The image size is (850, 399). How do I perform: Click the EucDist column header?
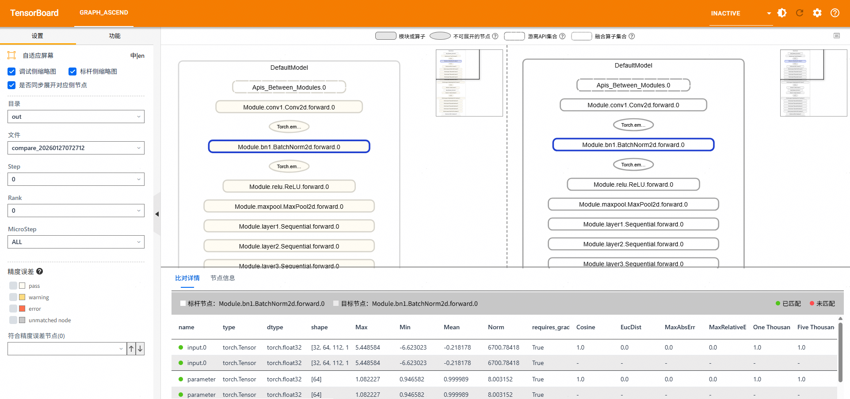point(631,327)
